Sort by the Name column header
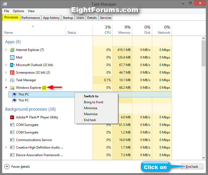Screen dimensions: 208x175 click(x=34, y=30)
